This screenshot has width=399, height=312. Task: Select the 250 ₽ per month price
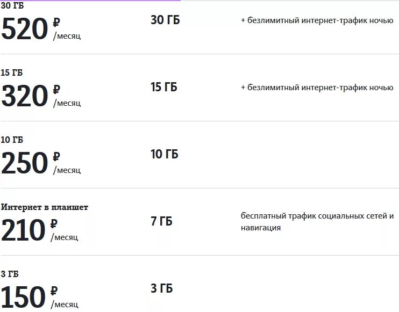pos(41,163)
